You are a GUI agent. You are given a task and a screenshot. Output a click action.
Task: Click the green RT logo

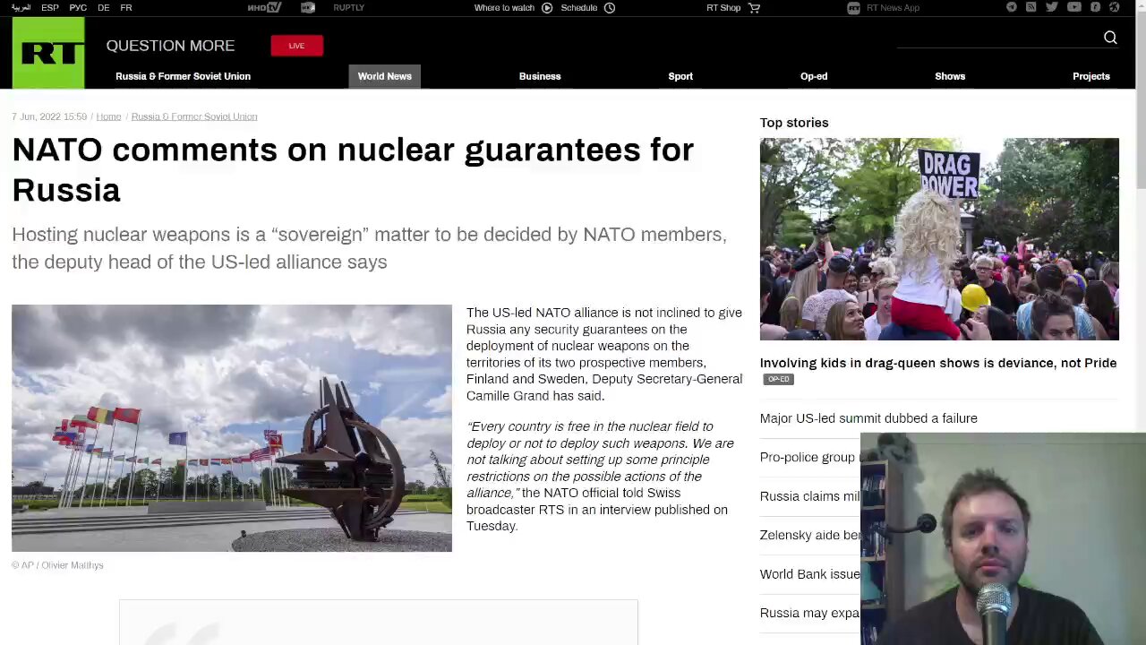click(48, 53)
